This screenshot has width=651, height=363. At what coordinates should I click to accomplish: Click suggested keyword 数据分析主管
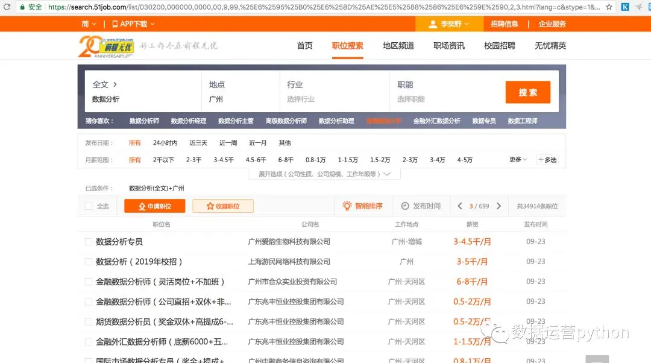coord(236,121)
